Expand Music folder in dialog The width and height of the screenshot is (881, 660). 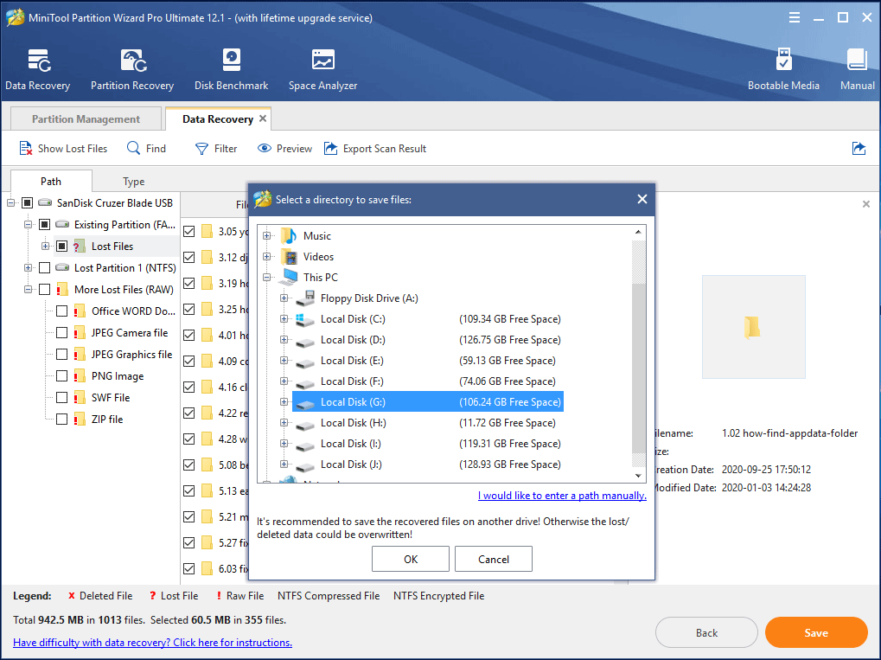[x=267, y=236]
